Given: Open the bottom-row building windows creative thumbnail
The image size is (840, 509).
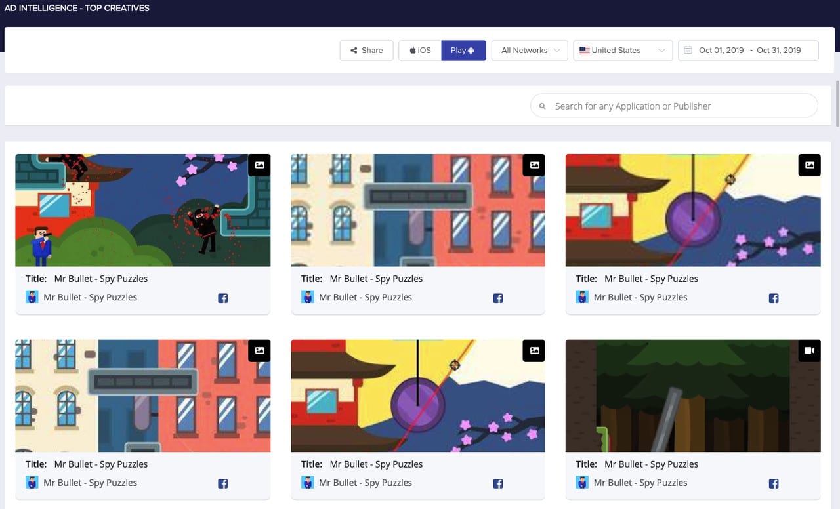Looking at the screenshot, I should click(143, 396).
